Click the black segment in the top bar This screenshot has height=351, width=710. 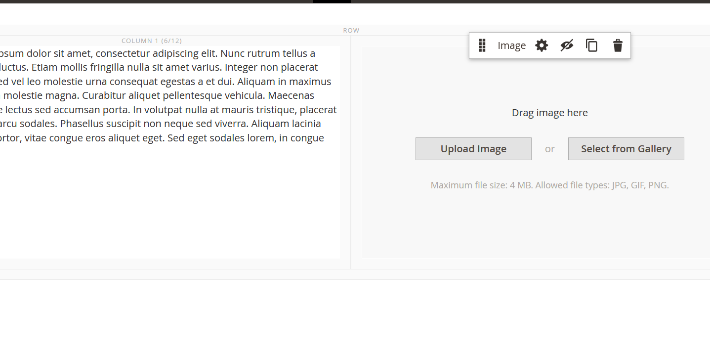pyautogui.click(x=332, y=1)
